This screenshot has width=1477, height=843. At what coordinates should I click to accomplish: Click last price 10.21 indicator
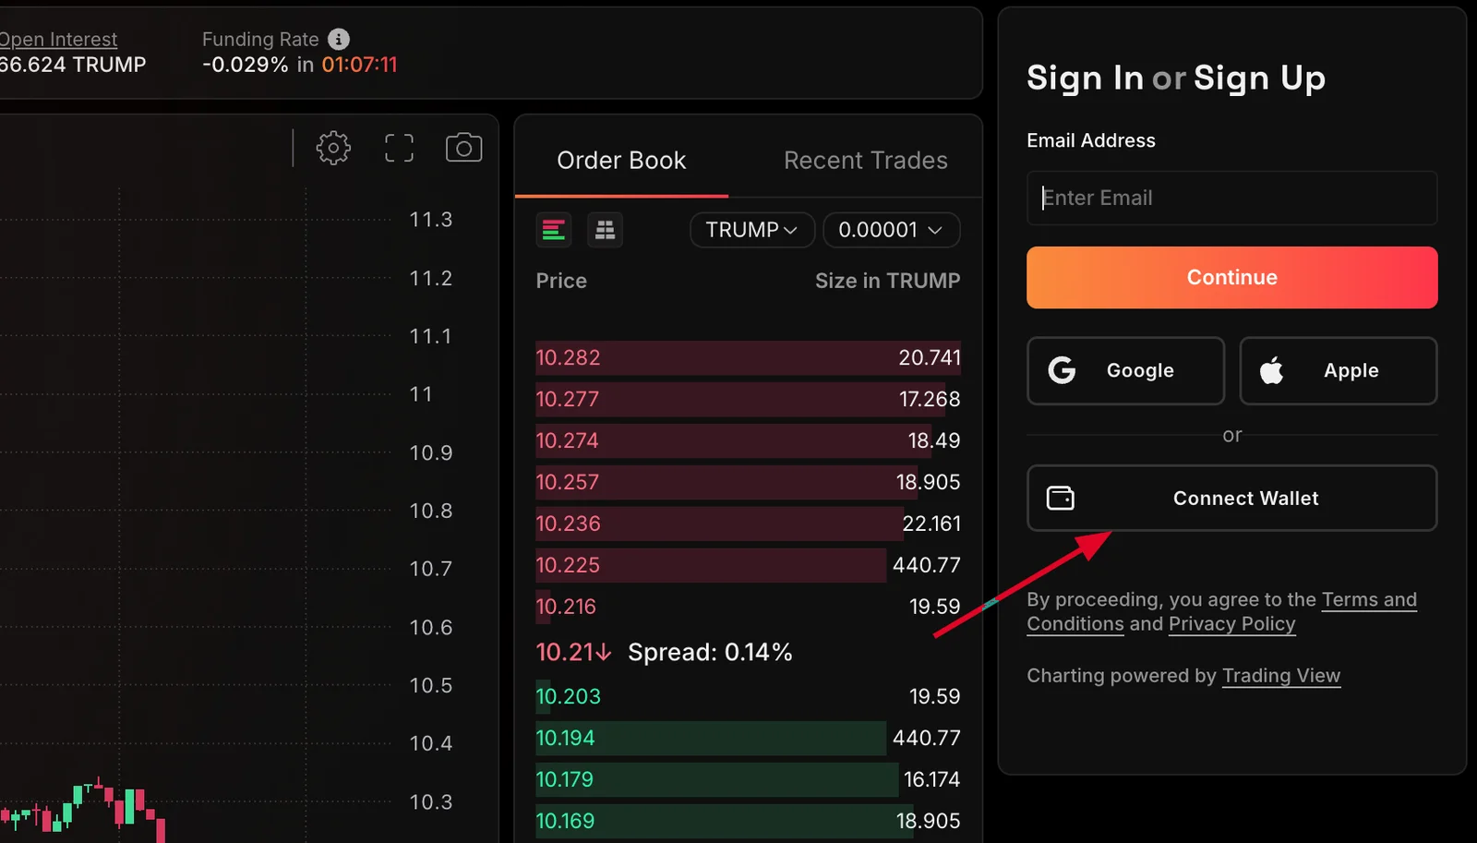point(573,653)
